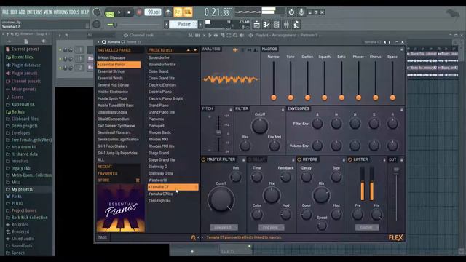Viewport: 466px width, 262px height.
Task: Select the orange waveform analysis mode icon
Action: coord(235,50)
